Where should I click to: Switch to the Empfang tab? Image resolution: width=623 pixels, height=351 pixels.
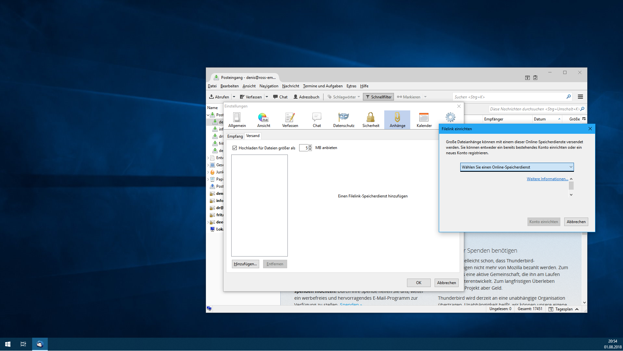(235, 136)
